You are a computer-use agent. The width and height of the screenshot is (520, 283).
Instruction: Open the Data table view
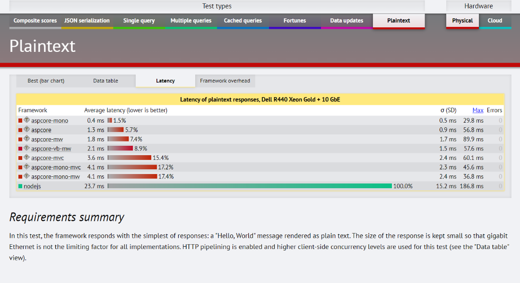pos(105,81)
